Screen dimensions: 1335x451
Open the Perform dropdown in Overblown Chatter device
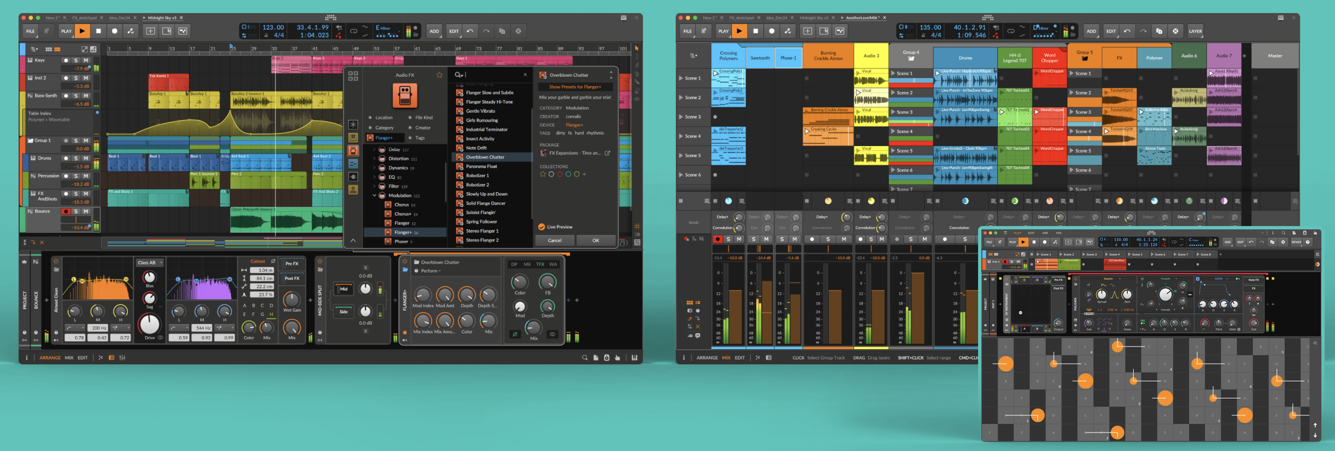click(x=430, y=271)
